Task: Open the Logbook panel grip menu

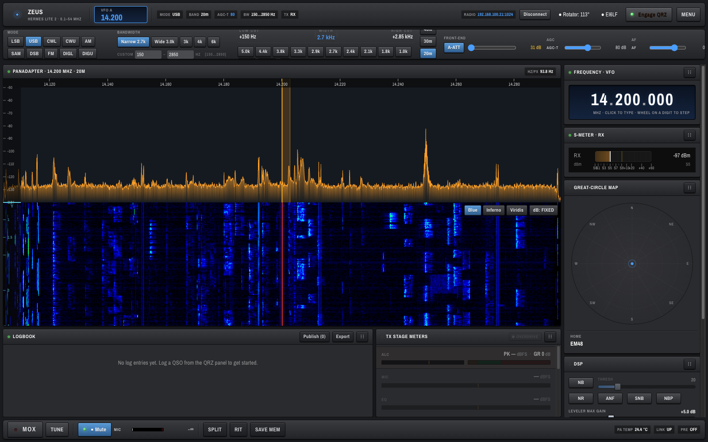Action: 362,337
